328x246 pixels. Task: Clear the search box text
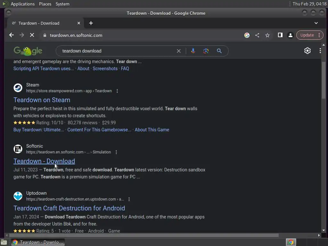pos(179,51)
